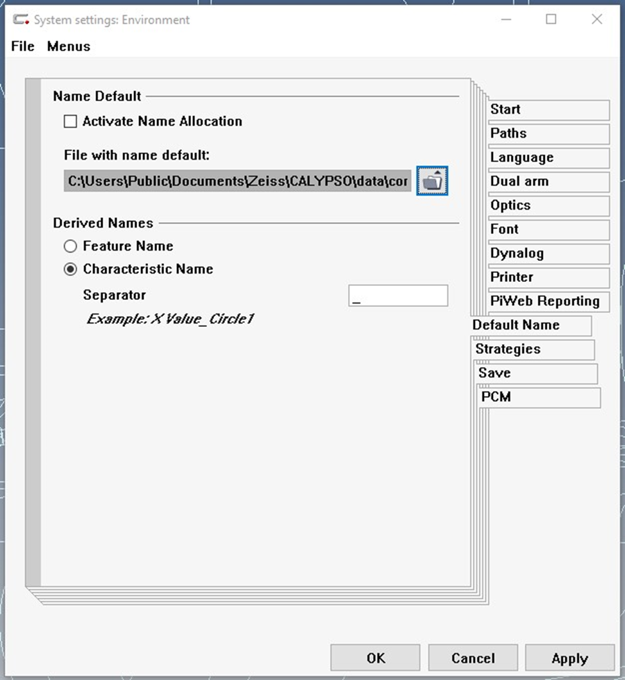
Task: Switch to the Start tab
Action: [549, 110]
